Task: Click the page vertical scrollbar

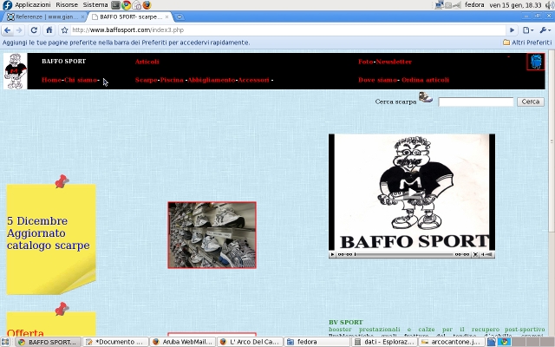Action: (552, 141)
